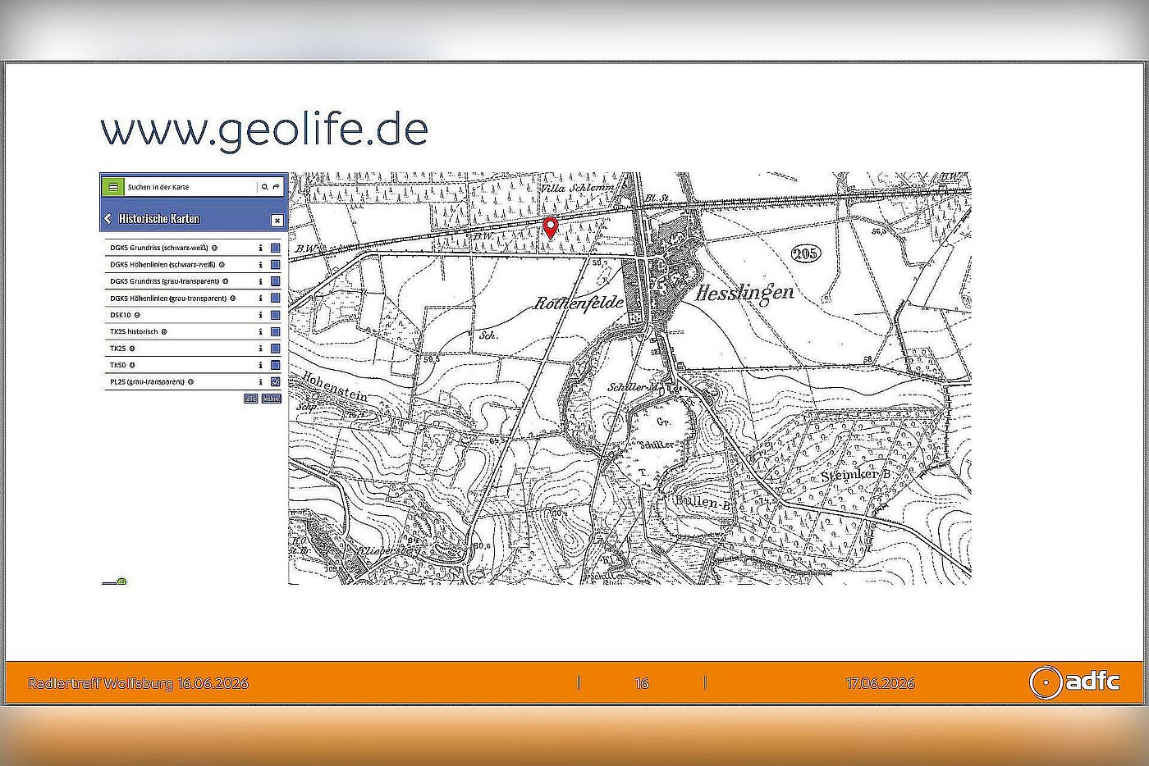The height and width of the screenshot is (766, 1149).
Task: Enable DGK5 Höhenlinien (schwarz-weiß) checkbox
Action: (x=276, y=265)
